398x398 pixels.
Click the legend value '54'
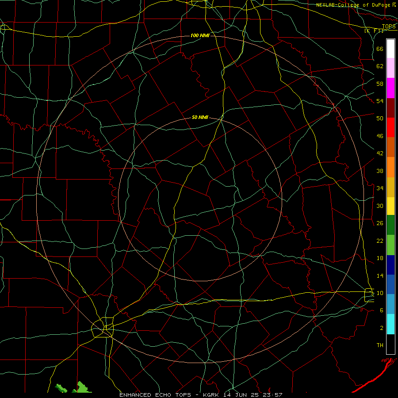[x=380, y=101]
